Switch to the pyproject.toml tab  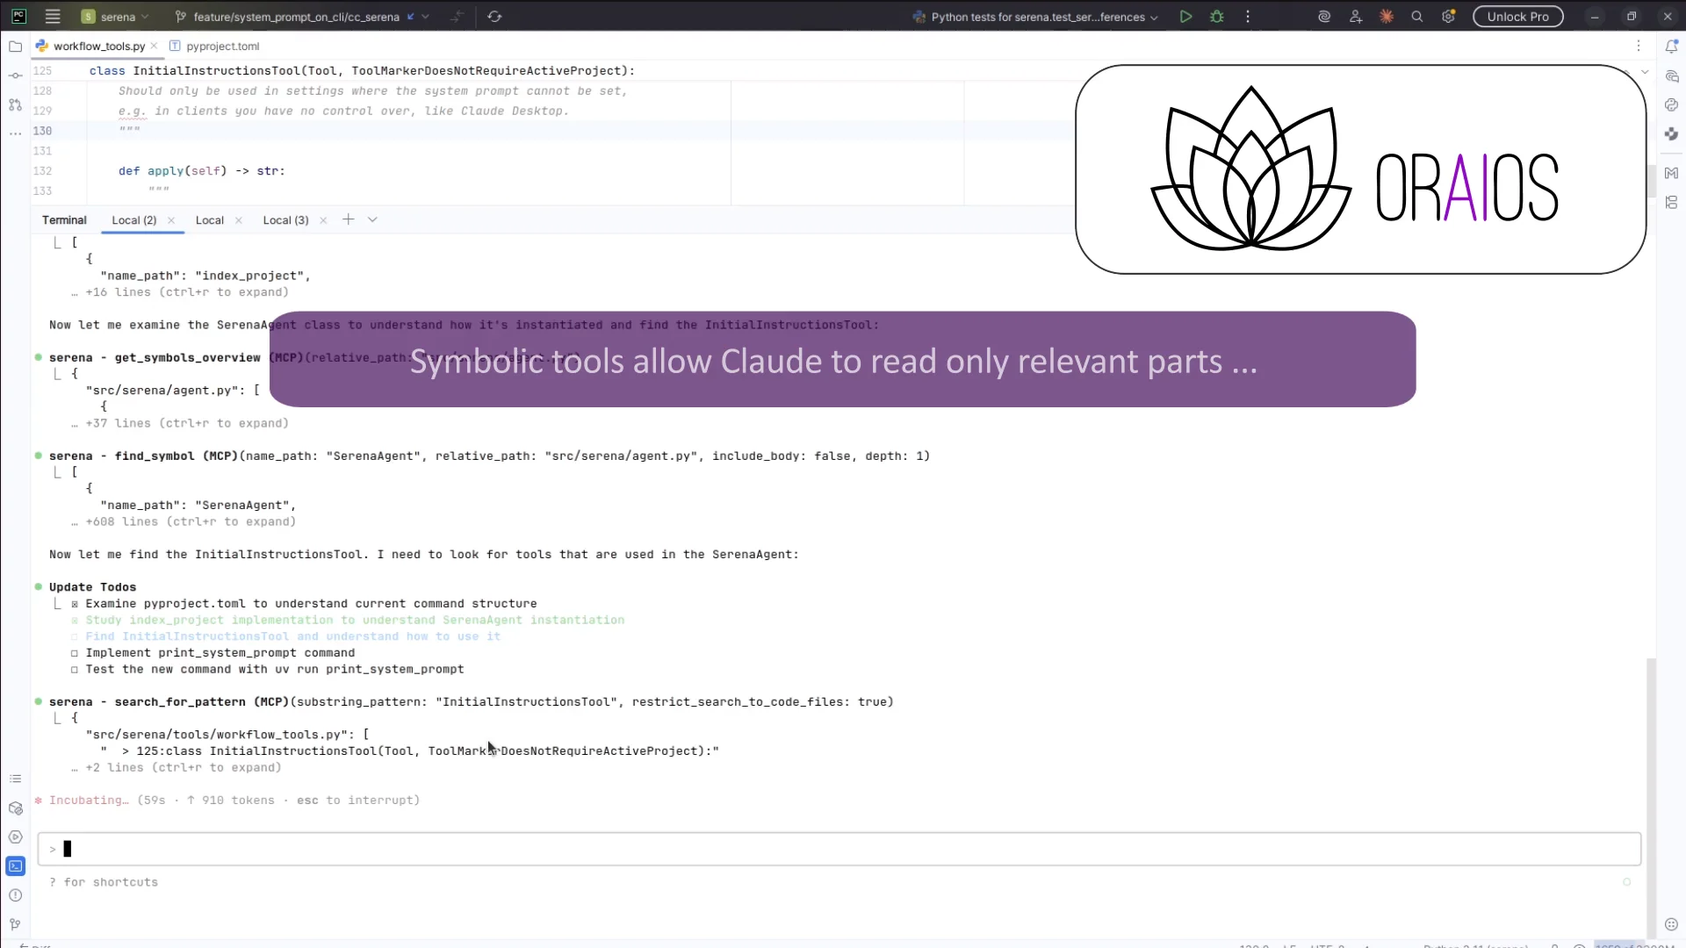tap(214, 46)
